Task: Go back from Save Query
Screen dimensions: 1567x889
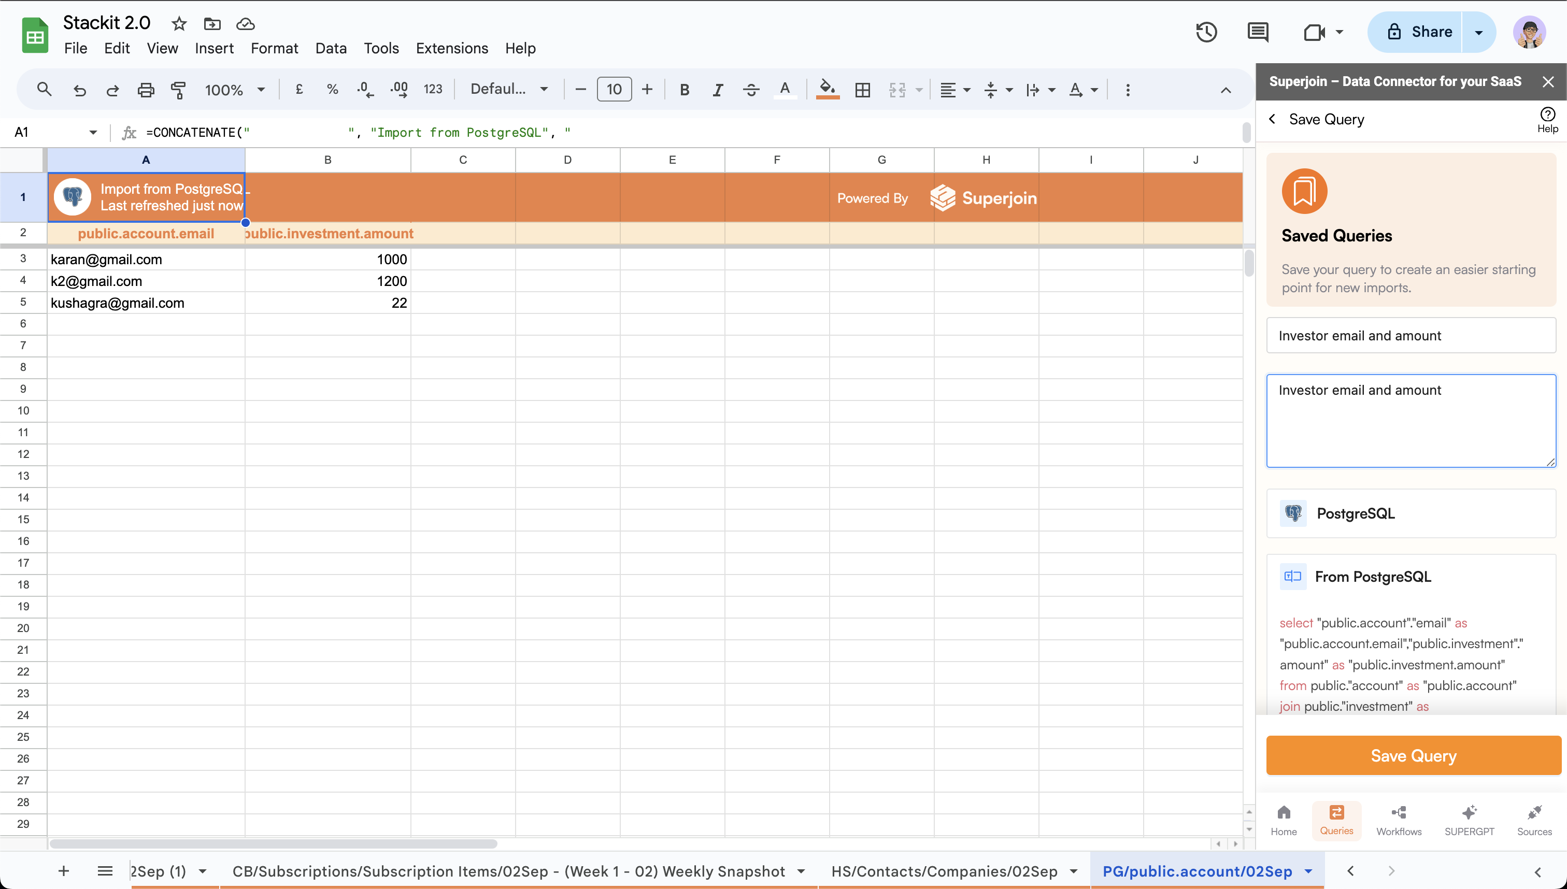Action: (1272, 119)
